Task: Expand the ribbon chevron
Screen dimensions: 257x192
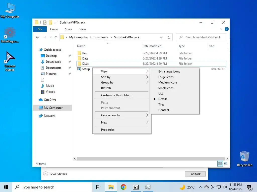Action: 221,29
